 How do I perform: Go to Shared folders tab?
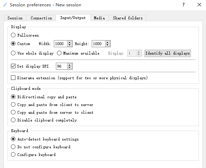point(128,18)
